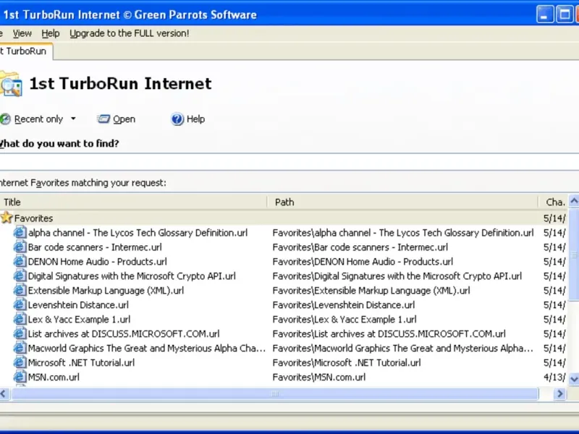Select Levenshtein Distance.url title
Screen dimensions: 579x434
78,305
